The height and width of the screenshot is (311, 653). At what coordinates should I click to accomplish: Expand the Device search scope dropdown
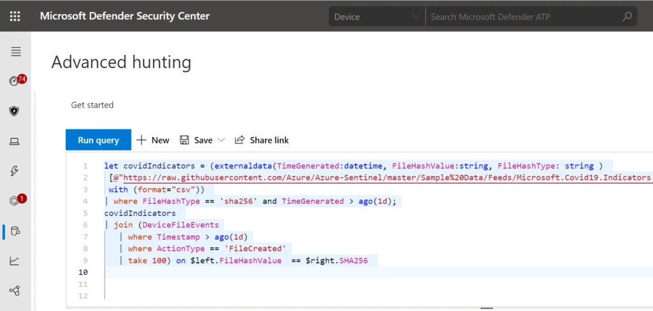click(x=376, y=17)
